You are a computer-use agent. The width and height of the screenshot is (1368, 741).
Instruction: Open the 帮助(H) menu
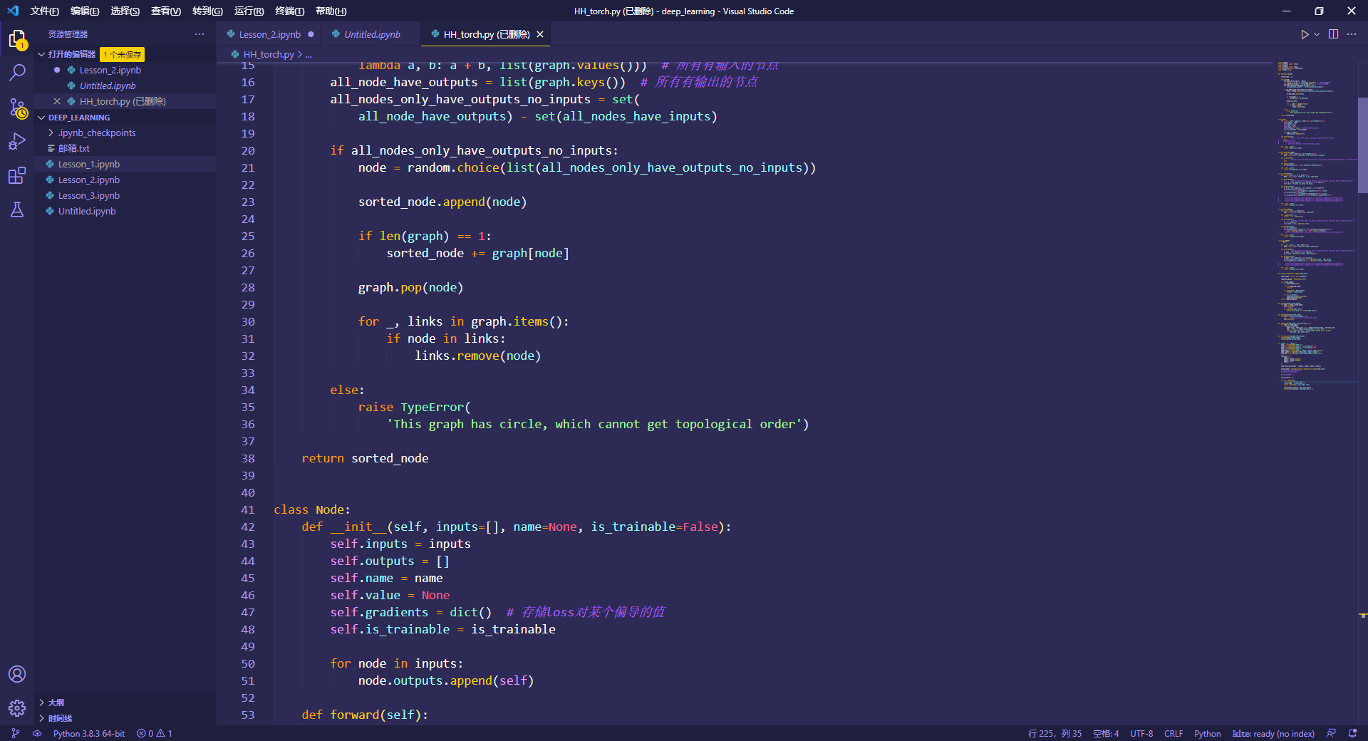tap(331, 11)
